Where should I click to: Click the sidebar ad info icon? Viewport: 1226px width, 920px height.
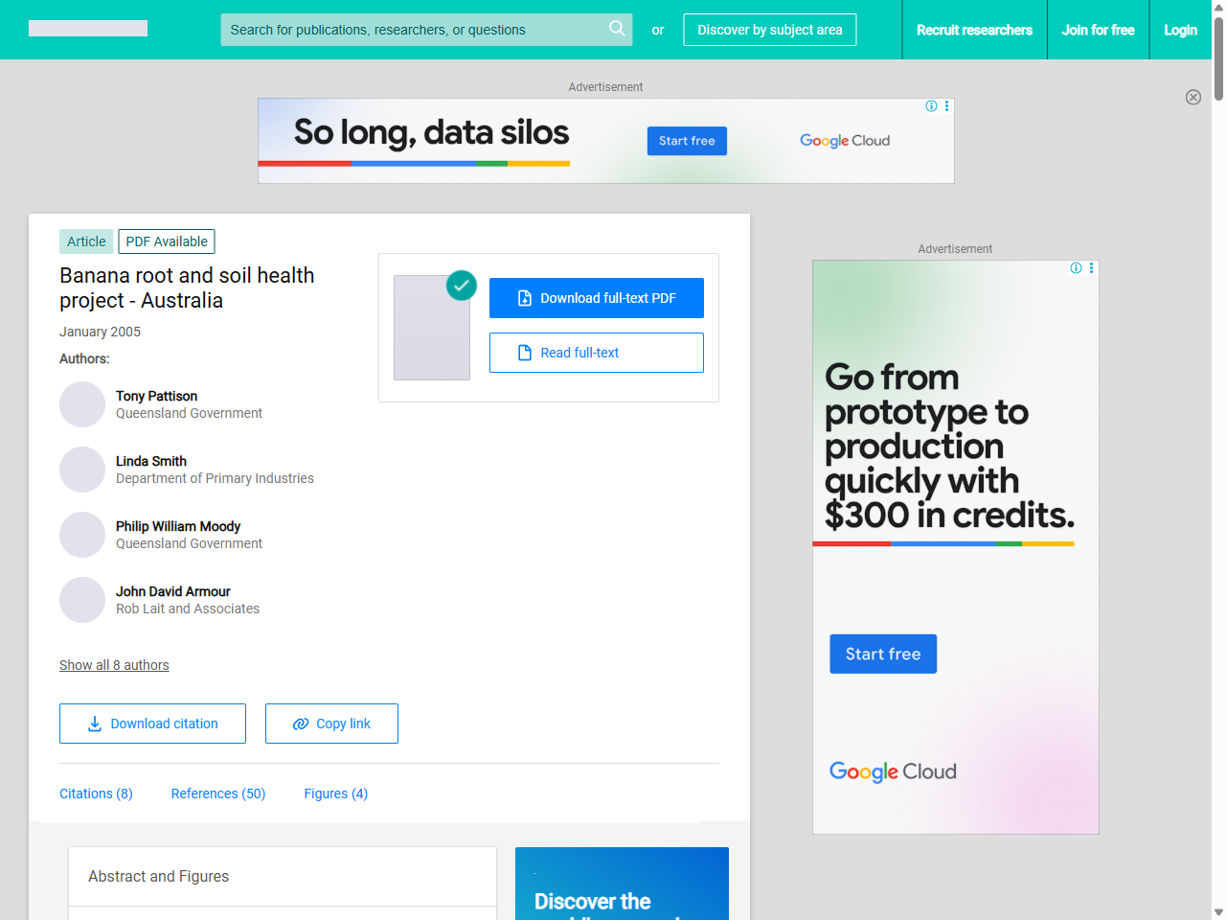1076,268
